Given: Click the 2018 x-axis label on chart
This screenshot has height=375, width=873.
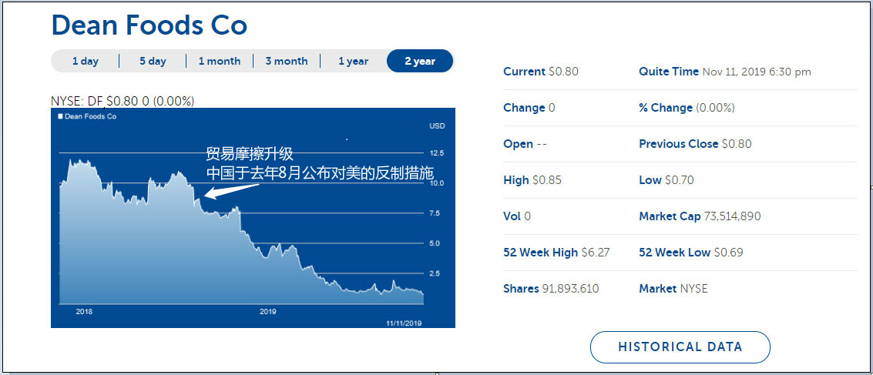Looking at the screenshot, I should point(84,312).
